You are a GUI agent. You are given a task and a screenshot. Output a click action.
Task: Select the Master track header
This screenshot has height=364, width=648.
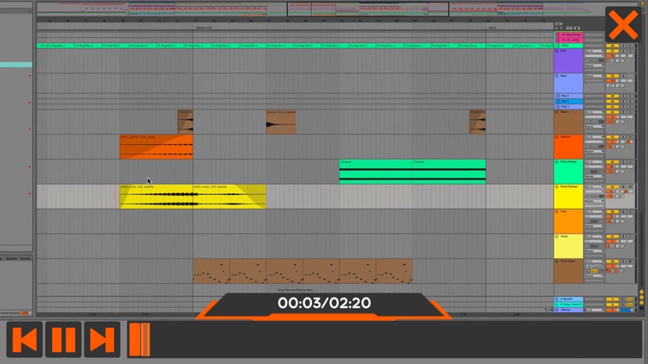[569, 310]
